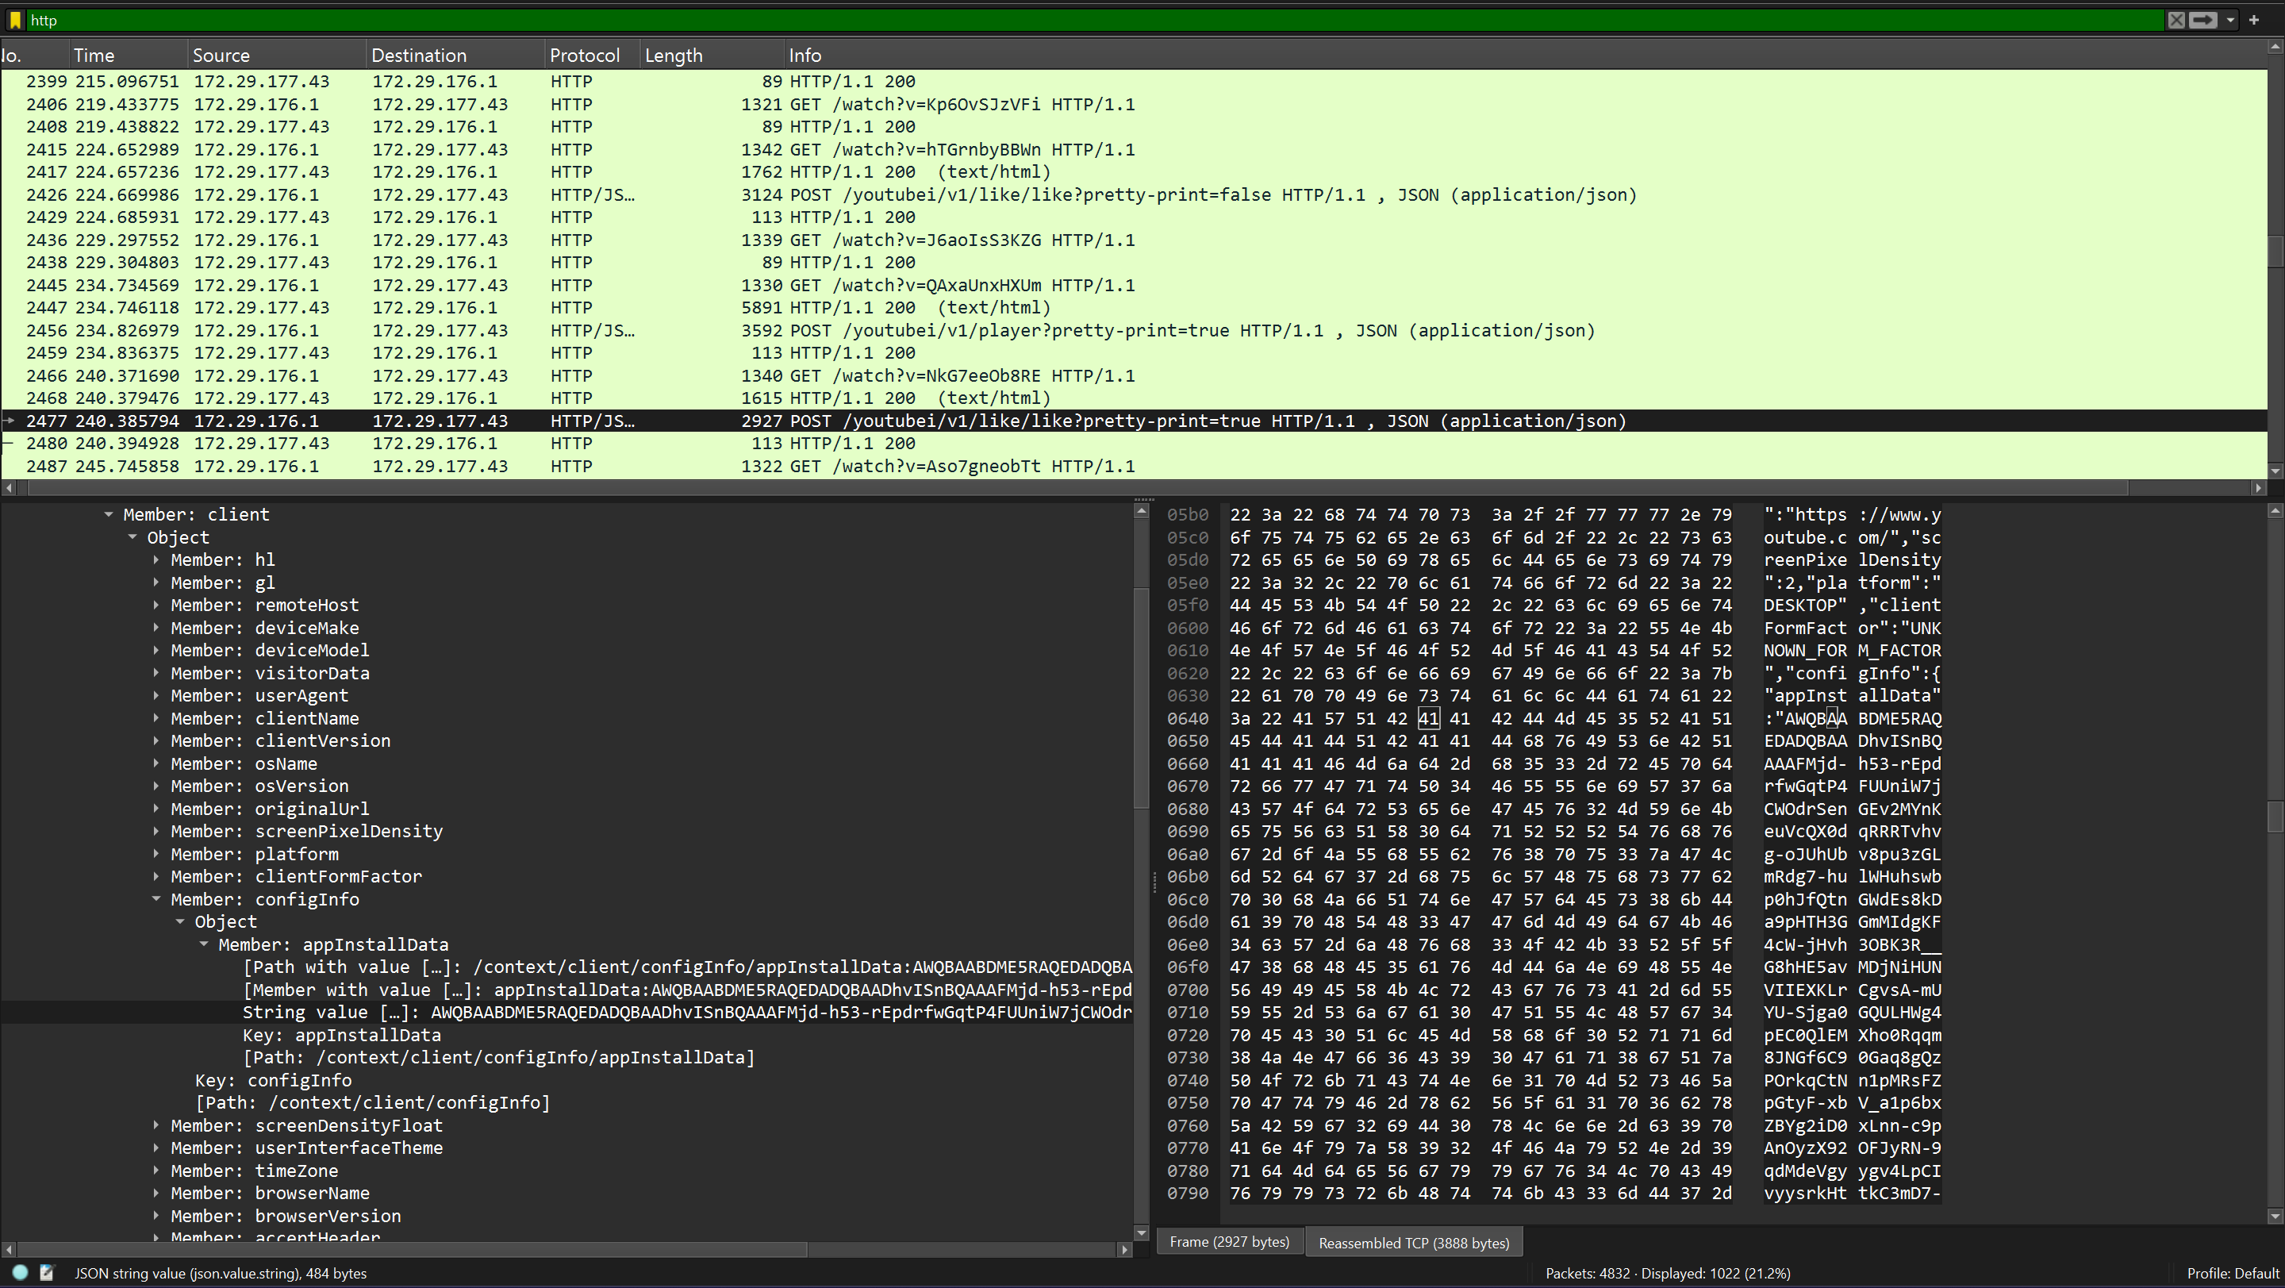
Task: Clear the http display filter
Action: pyautogui.click(x=2176, y=20)
